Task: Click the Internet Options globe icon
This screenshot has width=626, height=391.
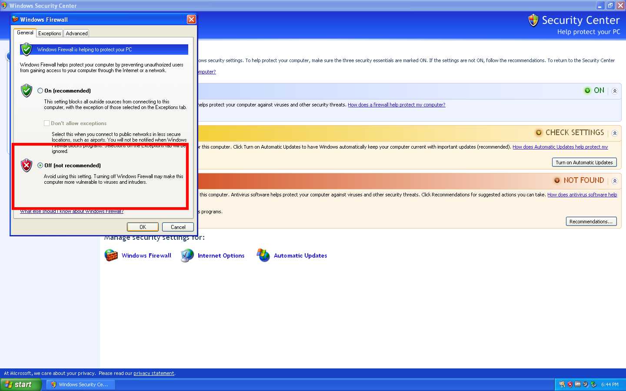Action: click(187, 255)
